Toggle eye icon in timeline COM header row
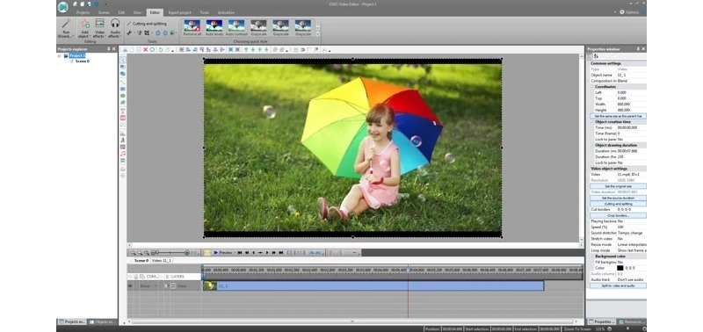The image size is (703, 332). 130,277
